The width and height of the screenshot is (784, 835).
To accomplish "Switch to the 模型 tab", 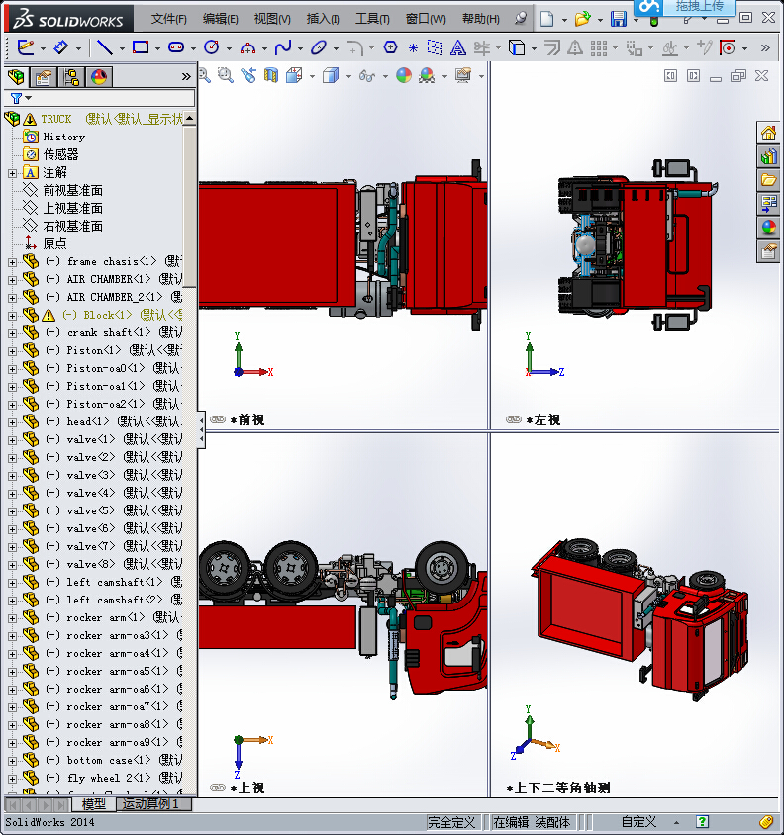I will click(94, 804).
